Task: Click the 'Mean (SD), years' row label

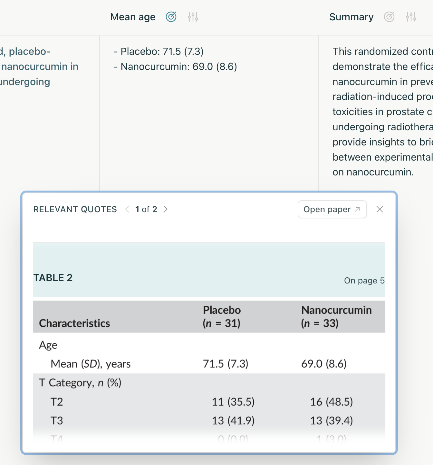Action: 91,364
